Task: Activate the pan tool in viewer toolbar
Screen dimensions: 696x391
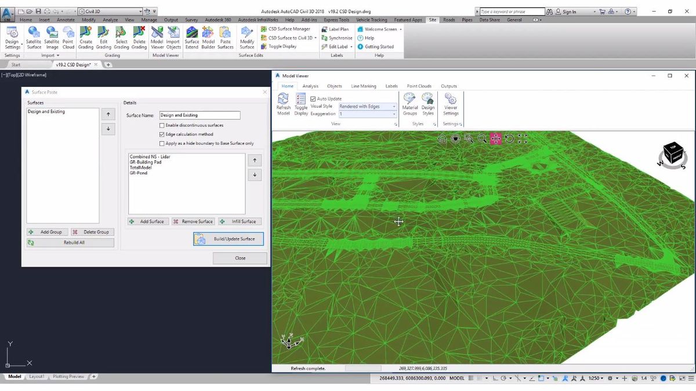Action: (496, 138)
